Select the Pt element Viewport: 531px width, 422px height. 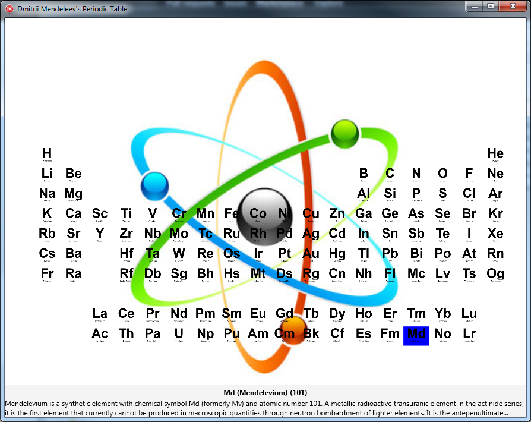(x=285, y=254)
